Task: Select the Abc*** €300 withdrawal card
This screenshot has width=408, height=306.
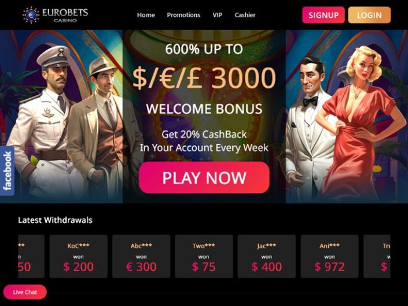Action: point(141,256)
